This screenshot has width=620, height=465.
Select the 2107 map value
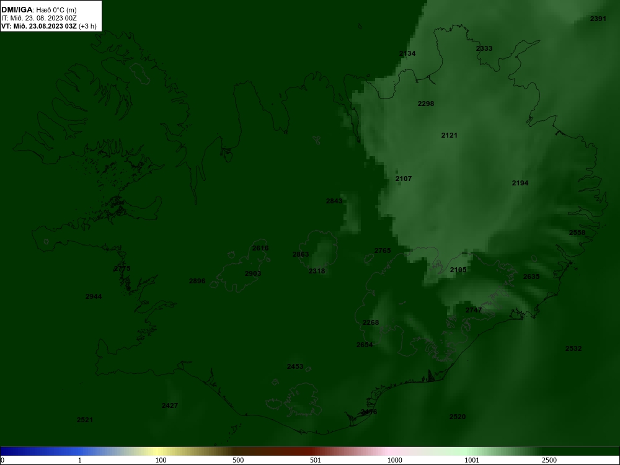coord(404,179)
